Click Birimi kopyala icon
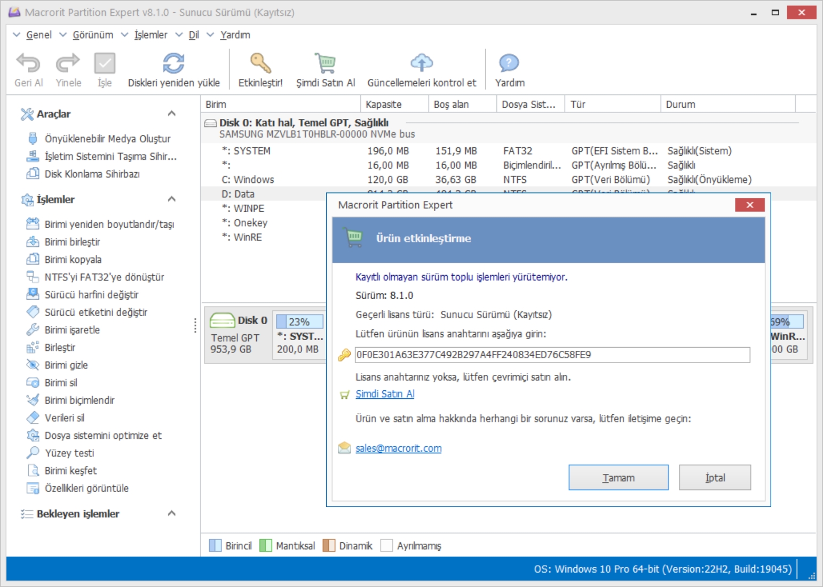The image size is (823, 587). coord(33,259)
